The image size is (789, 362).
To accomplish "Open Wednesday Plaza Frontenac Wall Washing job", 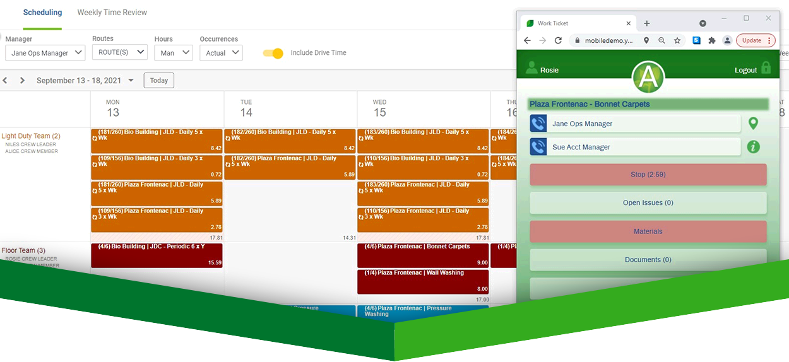I will [423, 282].
